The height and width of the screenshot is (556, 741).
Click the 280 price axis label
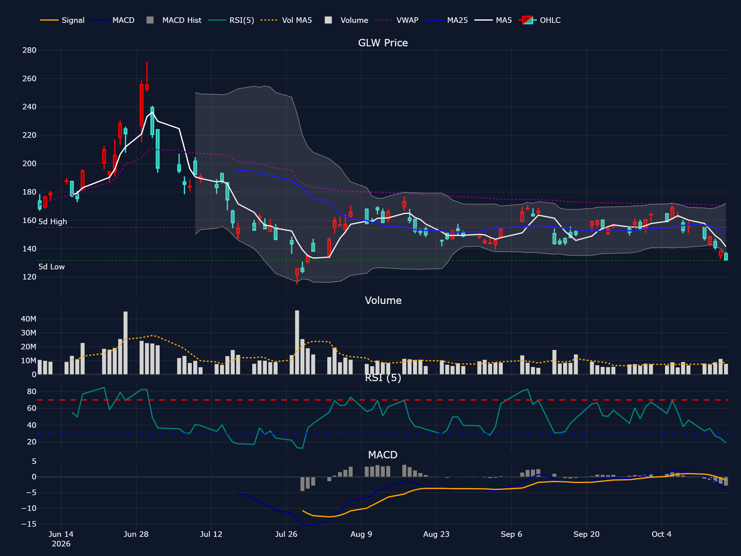29,50
